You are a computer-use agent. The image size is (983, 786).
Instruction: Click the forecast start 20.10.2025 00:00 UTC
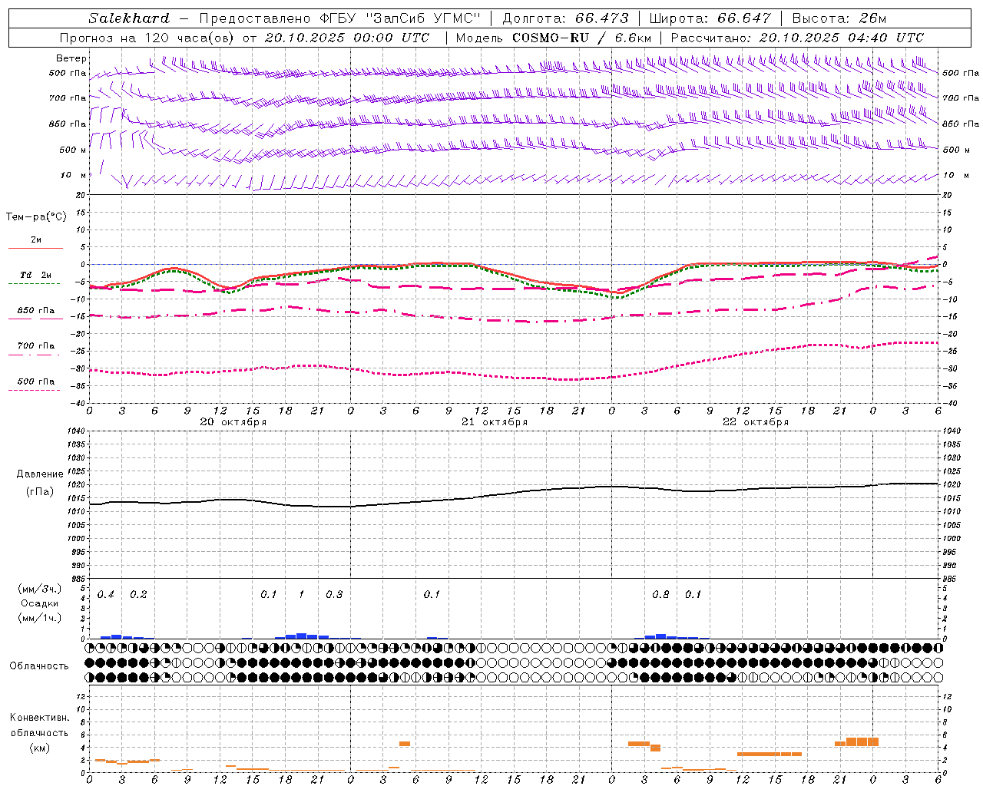(x=347, y=38)
